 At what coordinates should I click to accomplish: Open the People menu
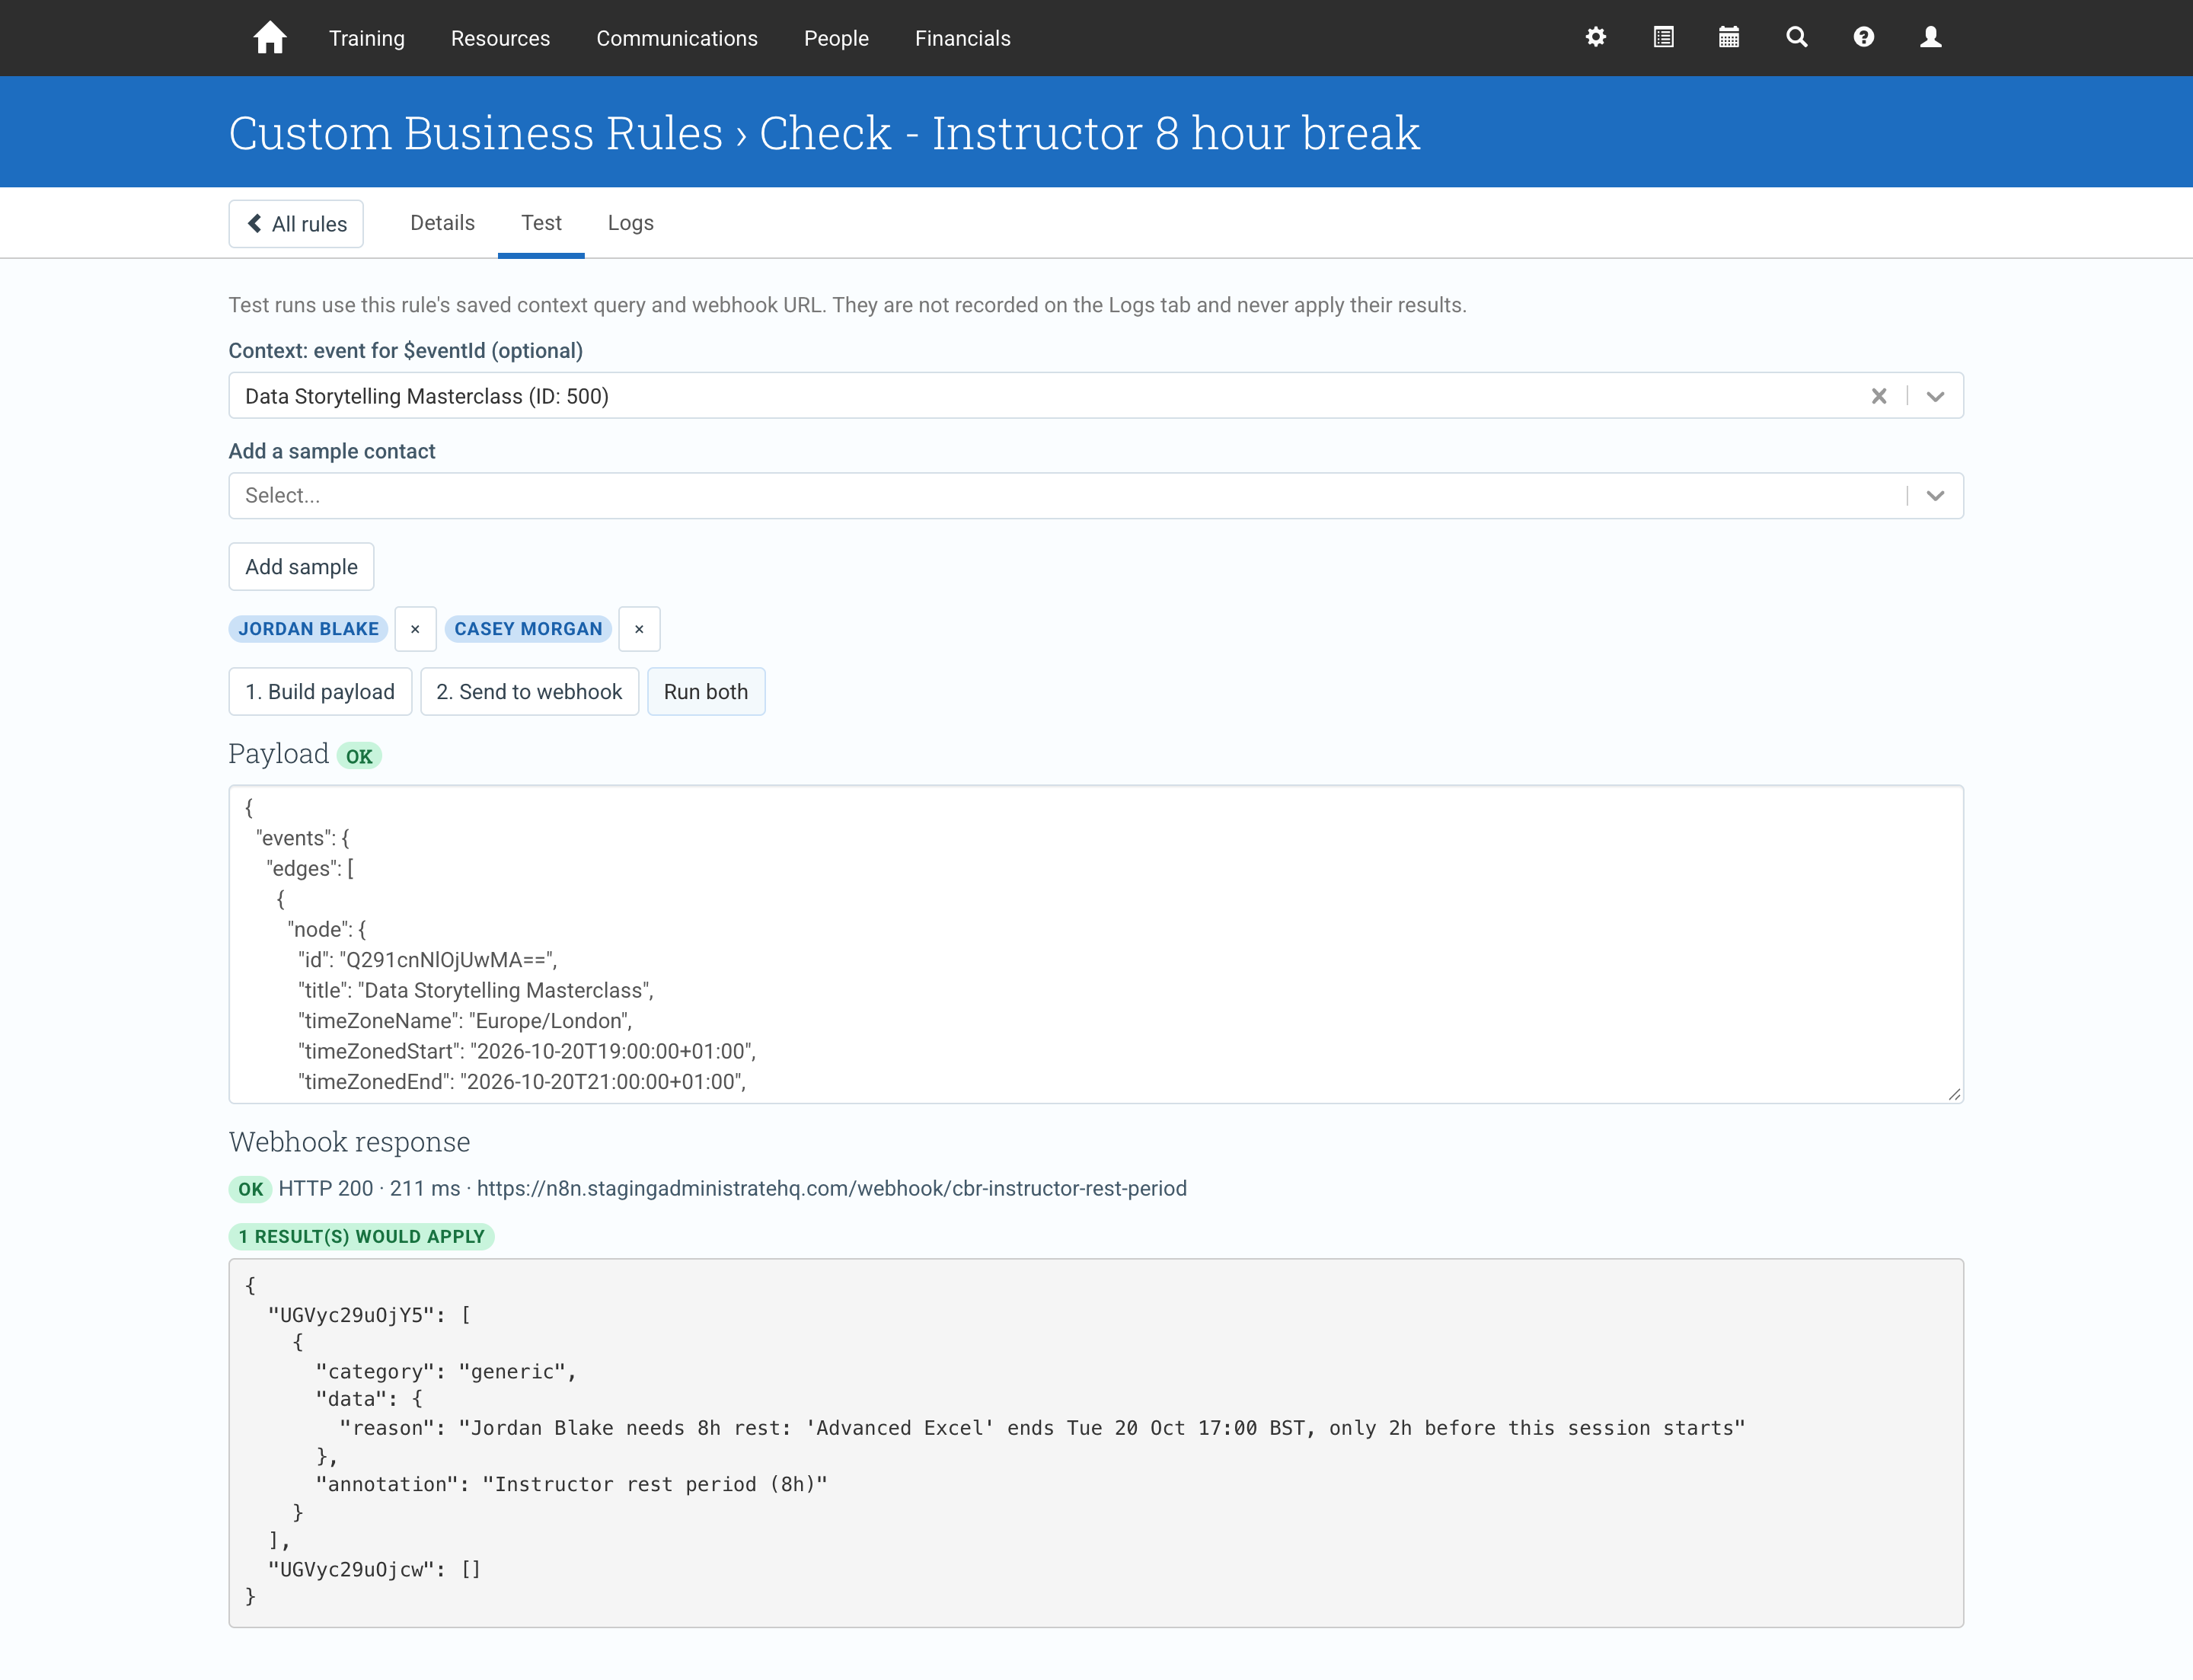coord(836,38)
